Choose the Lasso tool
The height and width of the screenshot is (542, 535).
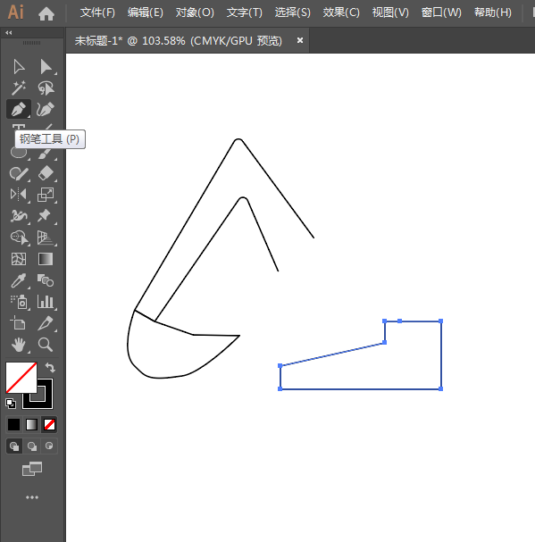click(x=46, y=88)
